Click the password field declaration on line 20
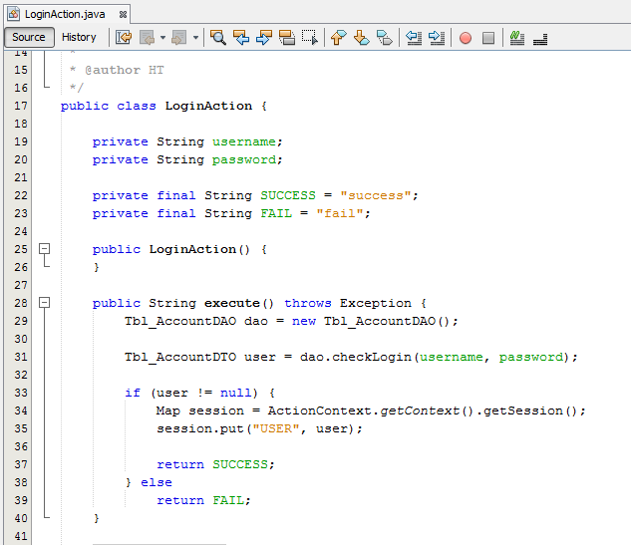Screen dimensions: 631x545 244,160
